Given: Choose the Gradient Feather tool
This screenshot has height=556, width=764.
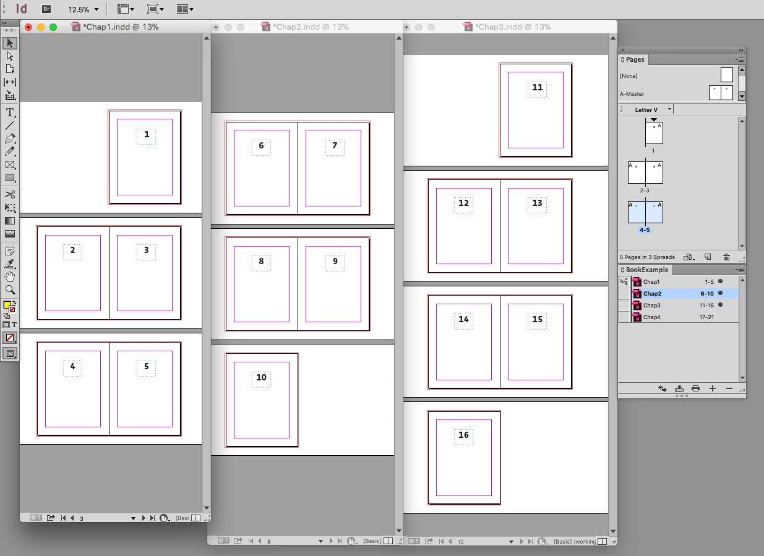Looking at the screenshot, I should [x=10, y=234].
